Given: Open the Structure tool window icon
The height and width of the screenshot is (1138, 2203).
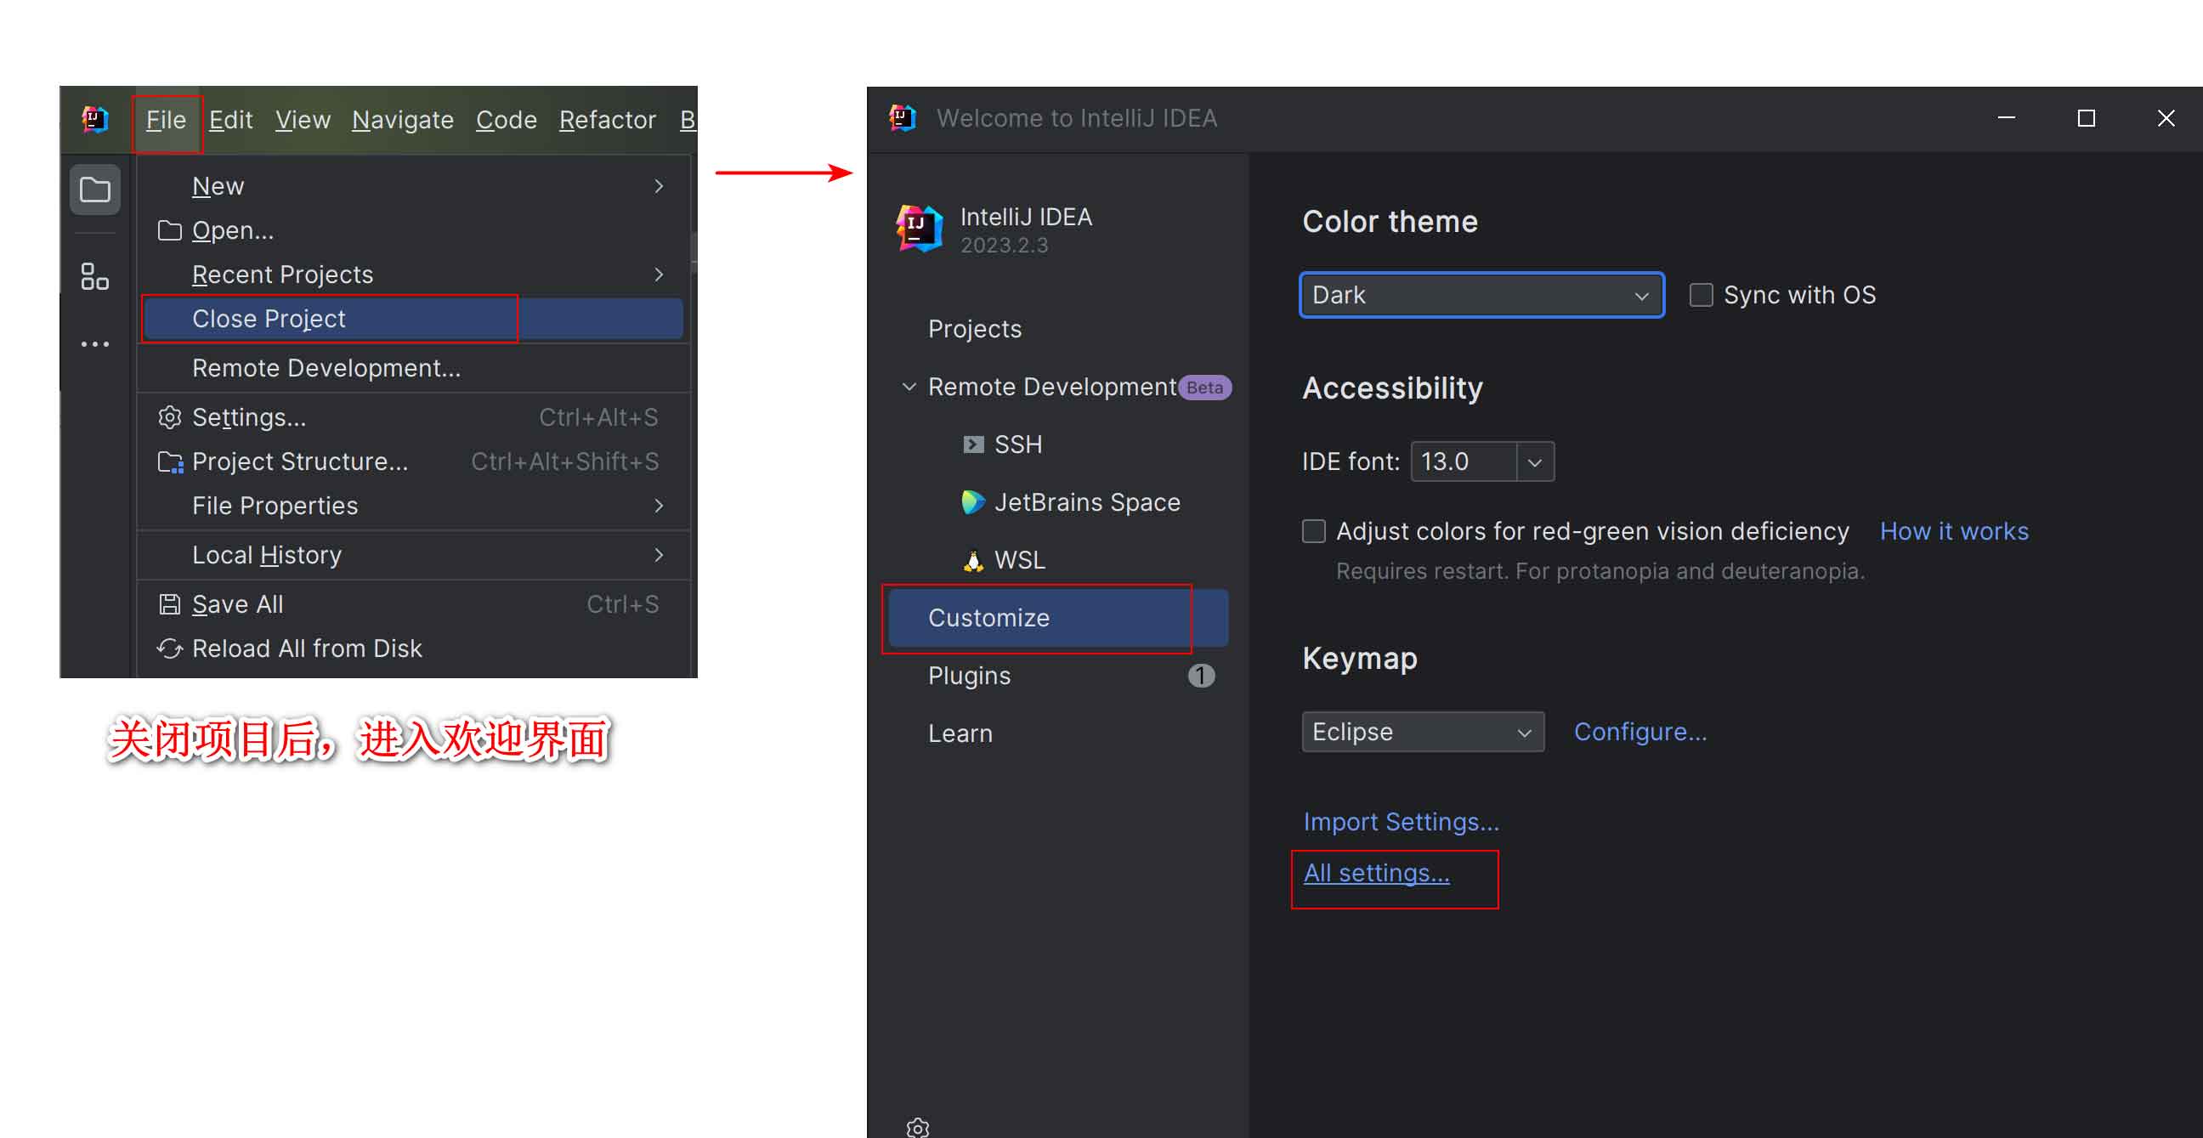Looking at the screenshot, I should click(x=95, y=277).
